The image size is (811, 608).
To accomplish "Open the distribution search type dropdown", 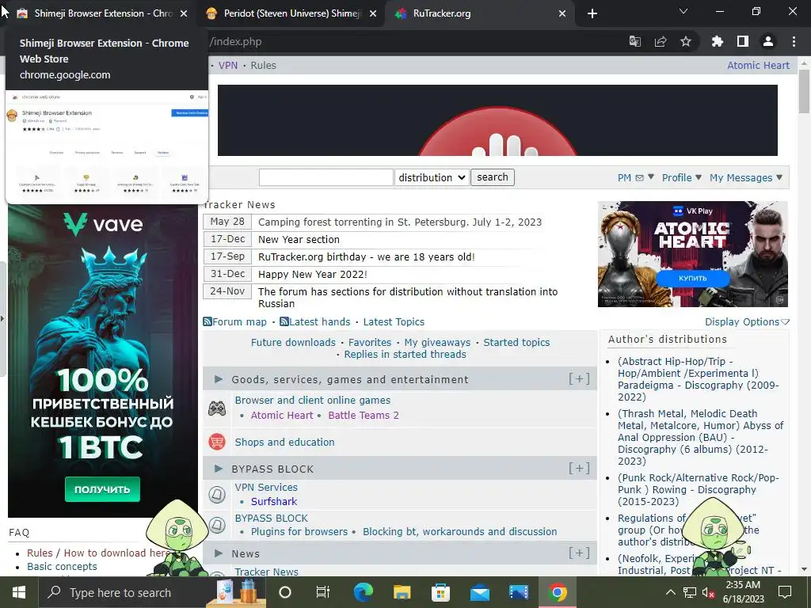I will [432, 177].
